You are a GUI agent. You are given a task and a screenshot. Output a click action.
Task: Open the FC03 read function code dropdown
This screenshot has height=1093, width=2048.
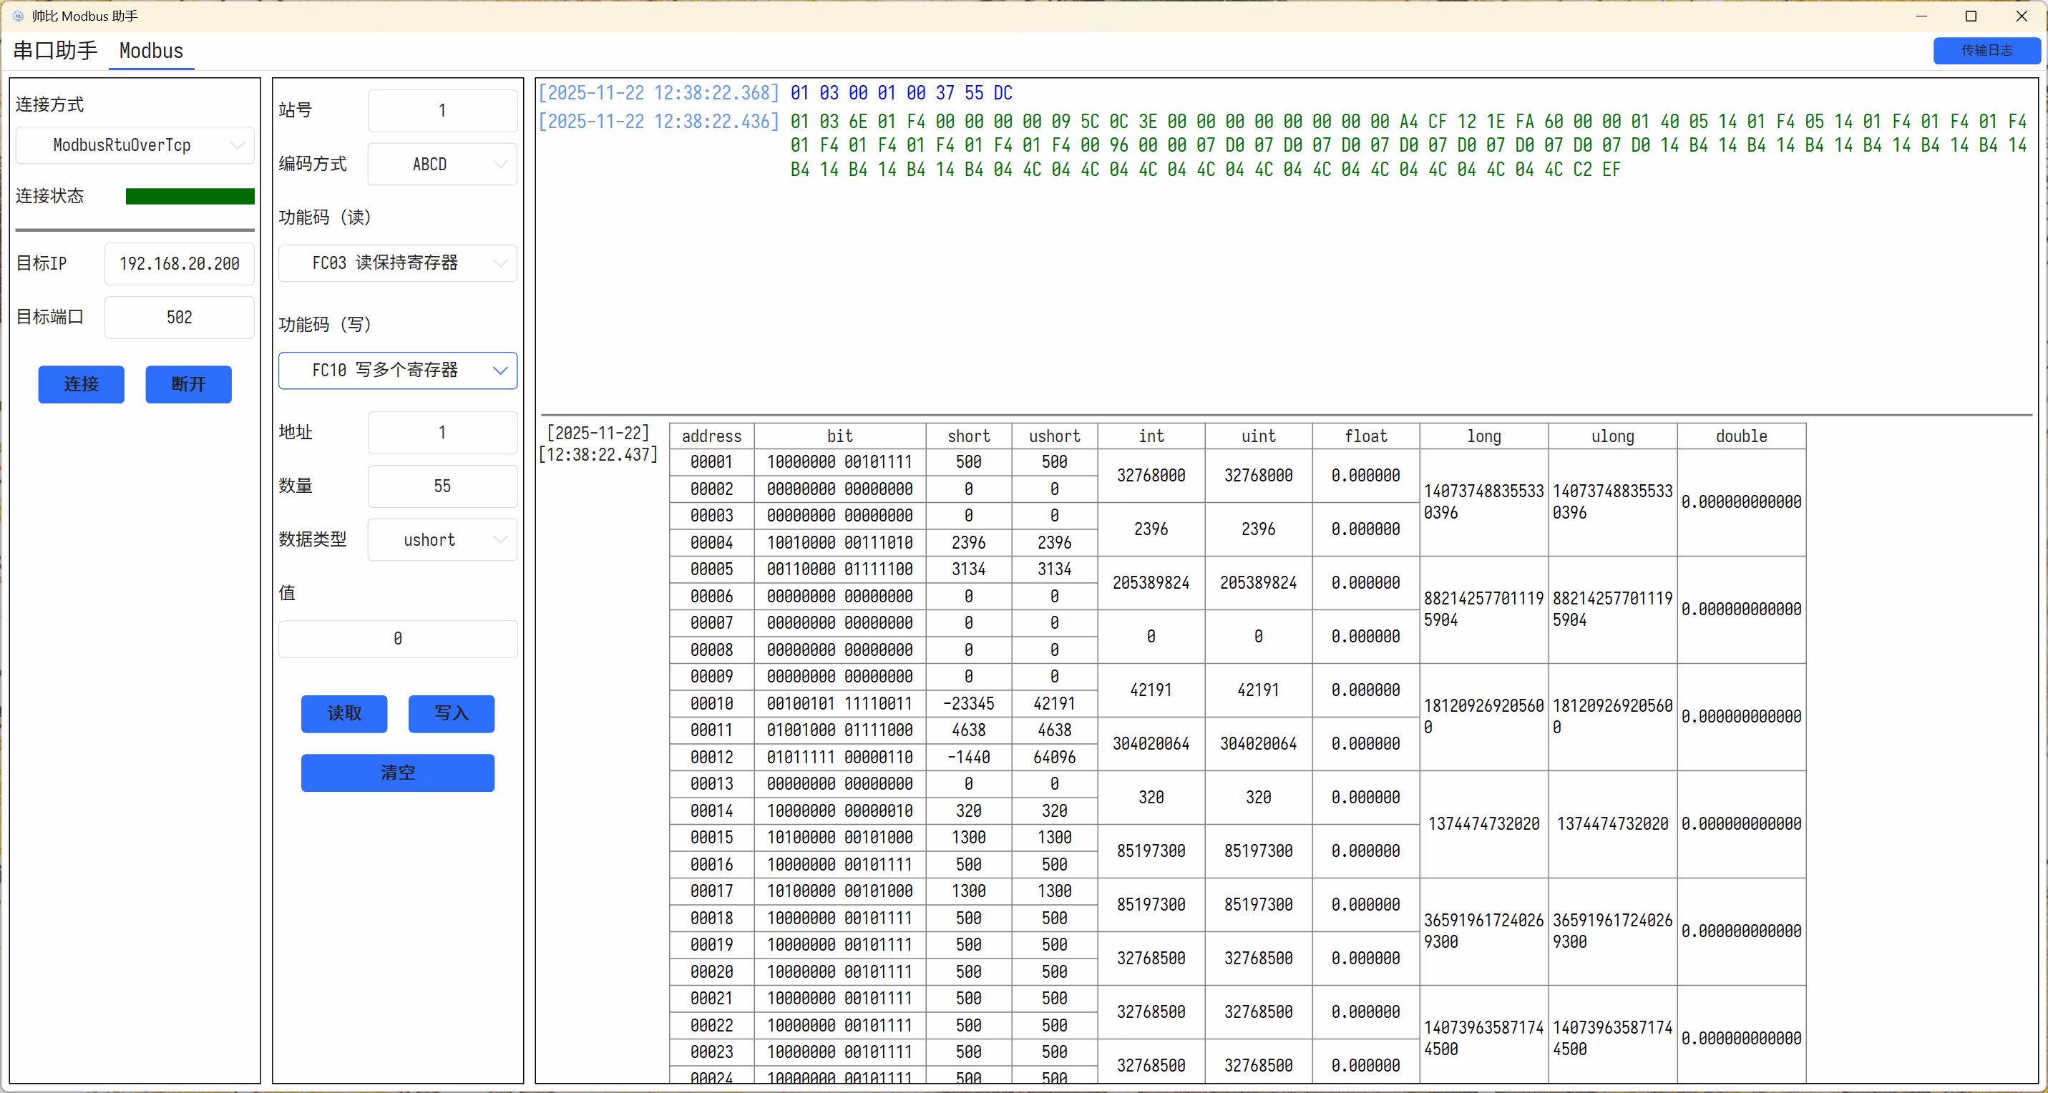click(398, 263)
